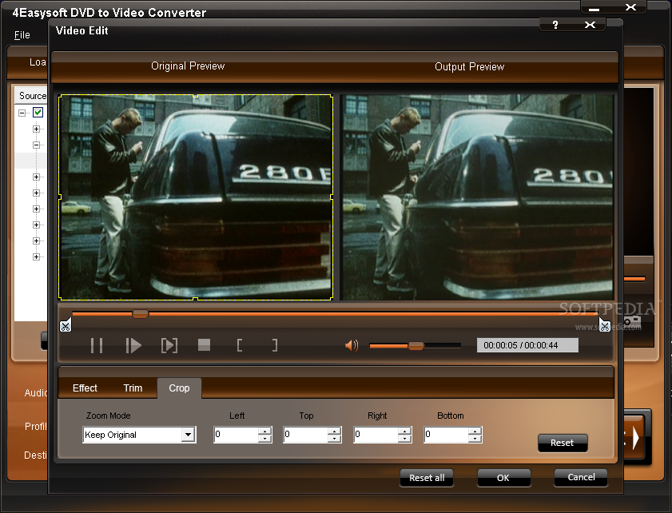Decrease the Bottom crop value
Screen dimensions: 672x513
pyautogui.click(x=475, y=439)
